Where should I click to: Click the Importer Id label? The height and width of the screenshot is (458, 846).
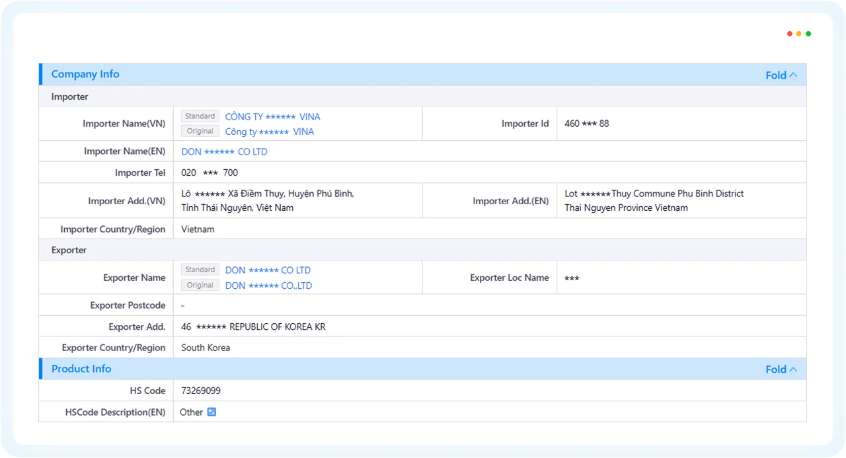[525, 124]
